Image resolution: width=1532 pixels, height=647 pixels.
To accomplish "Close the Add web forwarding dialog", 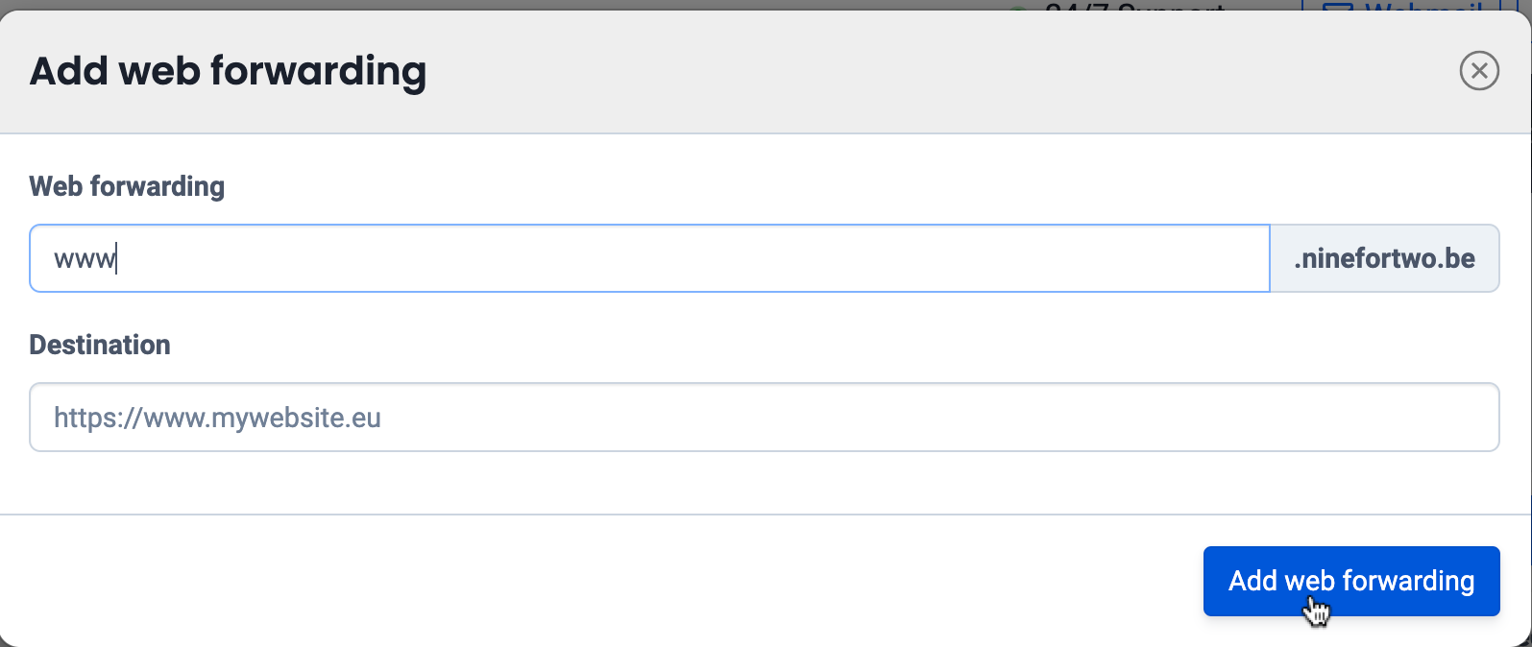I will click(1479, 71).
